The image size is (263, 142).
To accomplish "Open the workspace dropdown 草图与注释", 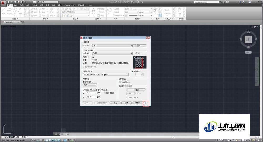I will tap(45, 2).
